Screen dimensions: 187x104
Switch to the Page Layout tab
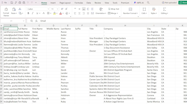(65, 3)
